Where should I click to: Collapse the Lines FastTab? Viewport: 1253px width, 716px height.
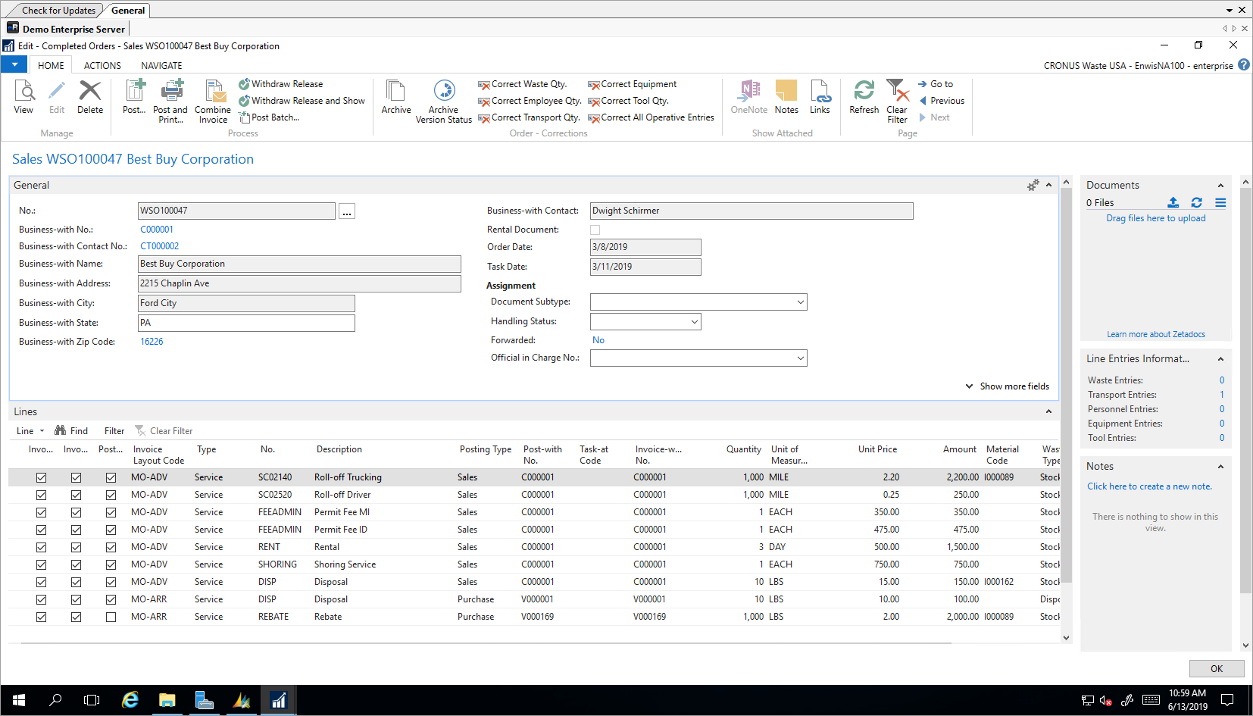pyautogui.click(x=1048, y=411)
